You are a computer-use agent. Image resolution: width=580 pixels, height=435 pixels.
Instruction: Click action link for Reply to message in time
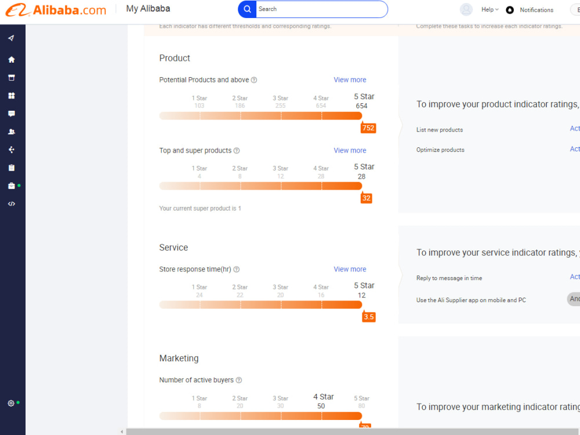[x=575, y=277]
